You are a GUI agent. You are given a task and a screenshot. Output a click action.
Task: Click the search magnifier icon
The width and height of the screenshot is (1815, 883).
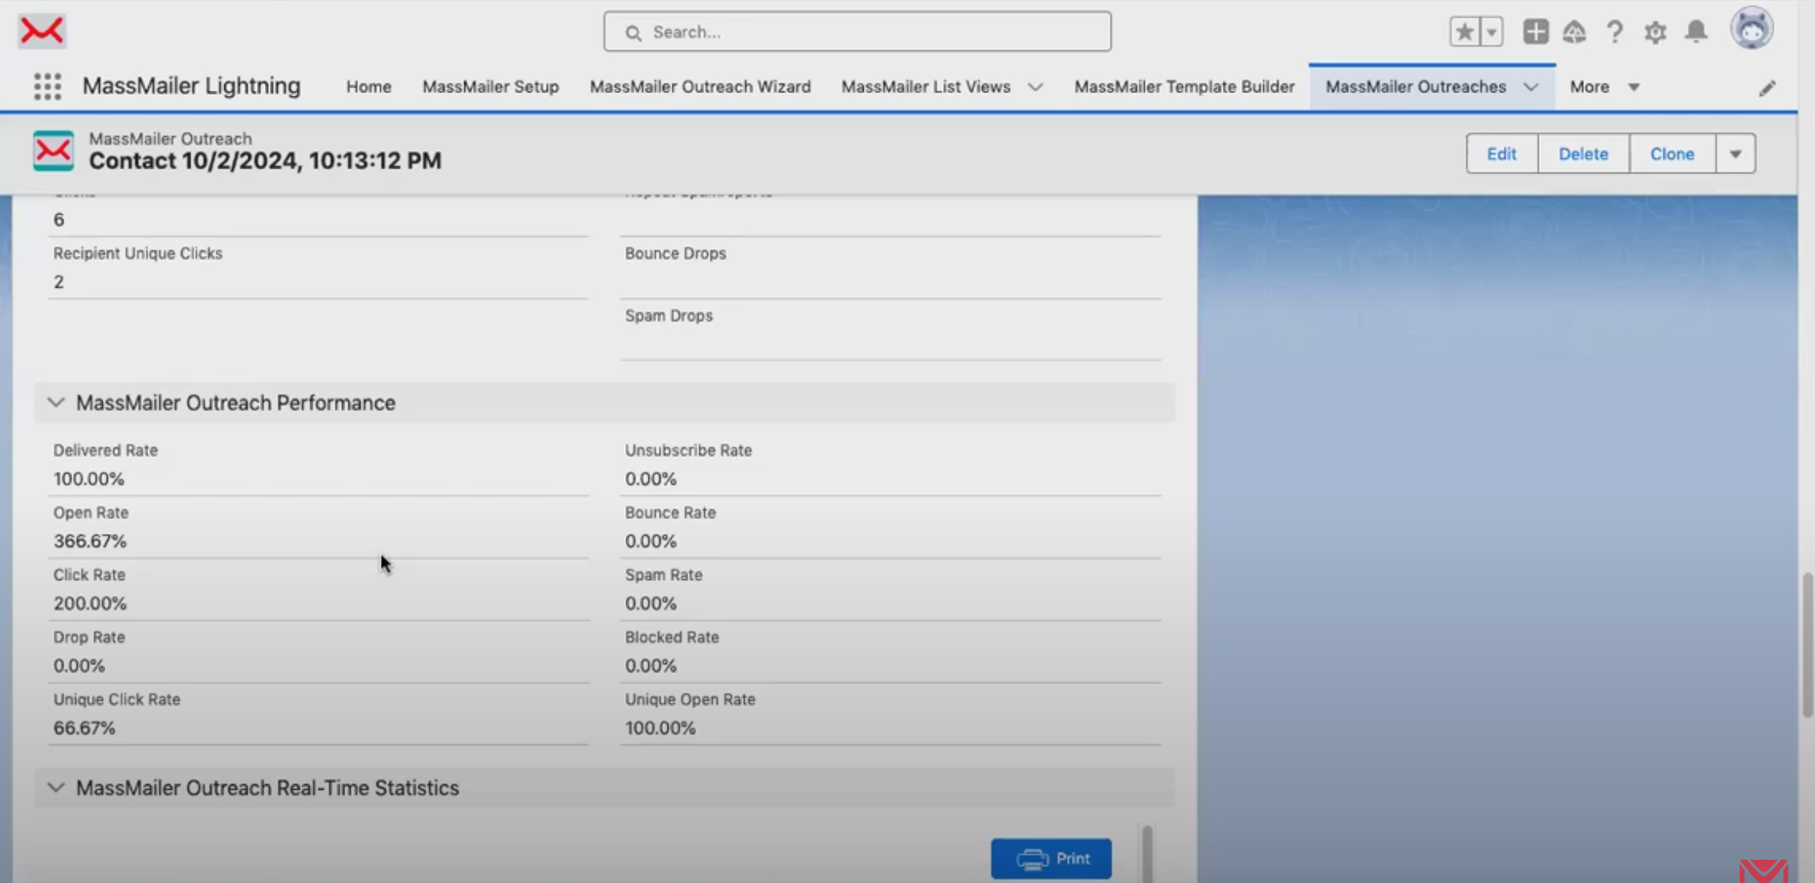[634, 32]
